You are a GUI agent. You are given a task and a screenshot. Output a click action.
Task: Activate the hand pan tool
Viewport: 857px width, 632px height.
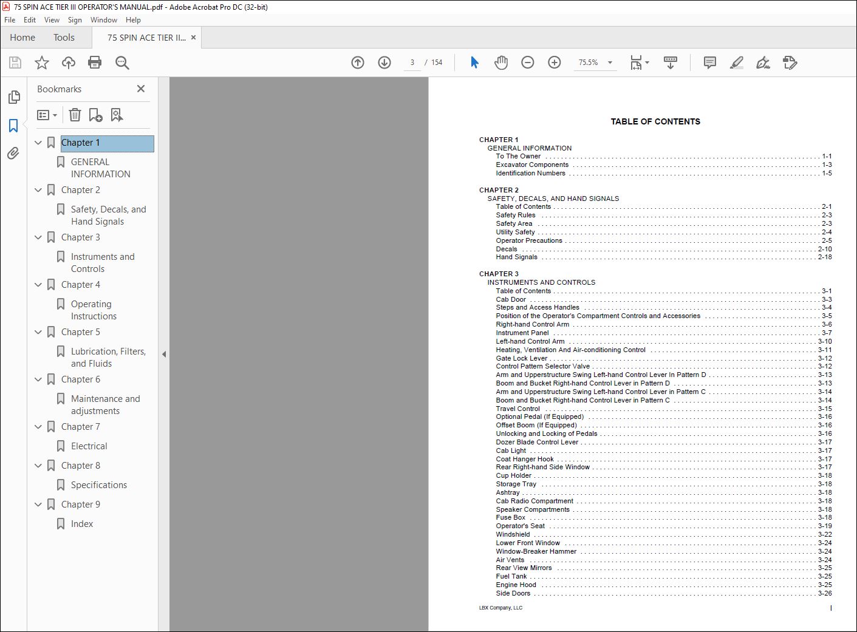pyautogui.click(x=501, y=63)
